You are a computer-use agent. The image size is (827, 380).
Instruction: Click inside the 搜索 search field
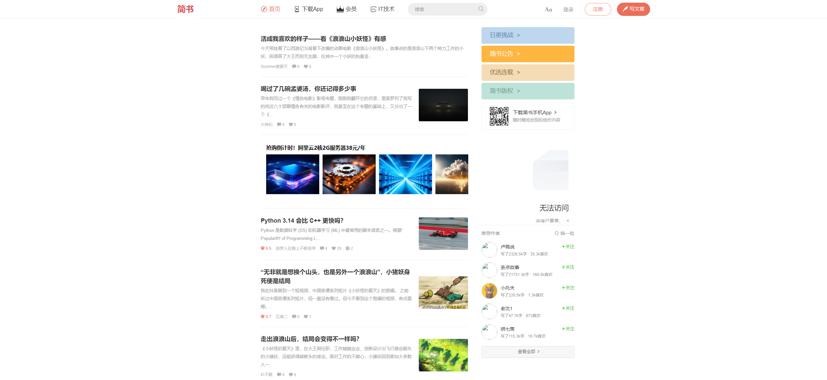441,9
